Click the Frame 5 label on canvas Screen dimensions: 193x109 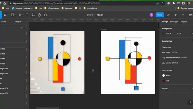[x=104, y=30]
